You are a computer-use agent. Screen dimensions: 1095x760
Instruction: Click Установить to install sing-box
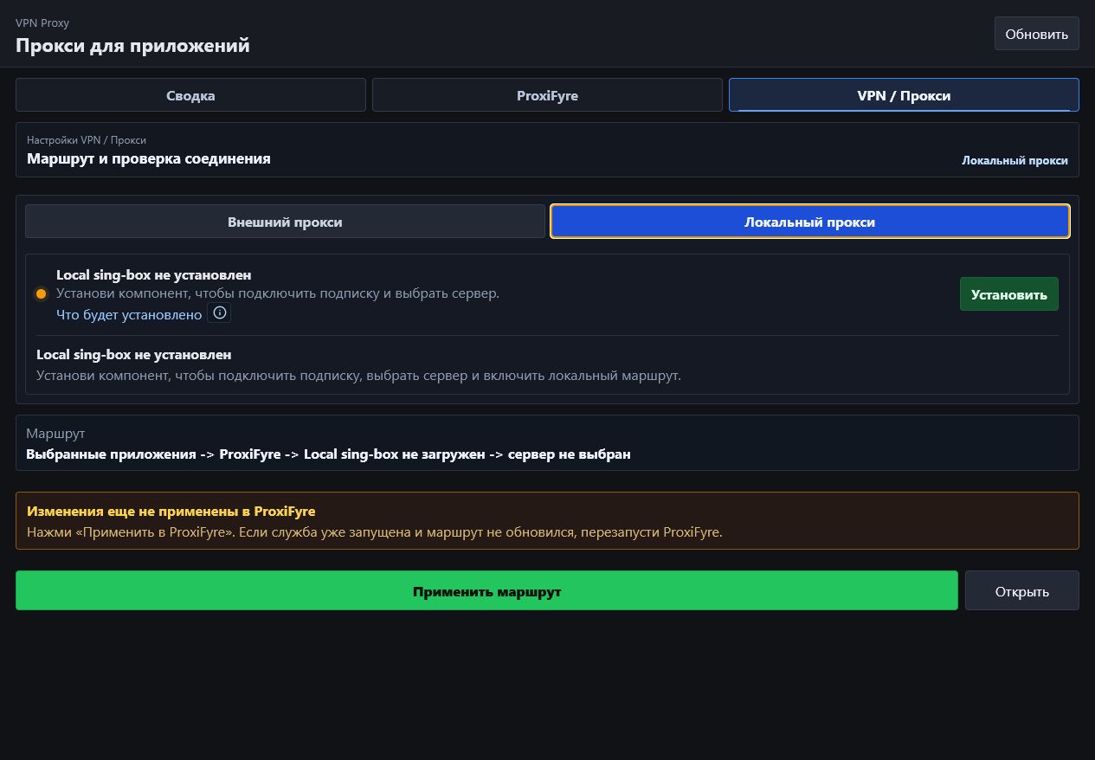[x=1008, y=294]
